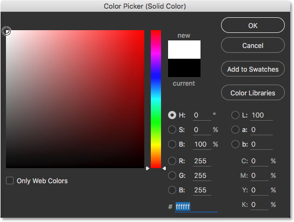This screenshot has height=222, width=294.
Task: Select the R red radio button
Action: point(172,161)
